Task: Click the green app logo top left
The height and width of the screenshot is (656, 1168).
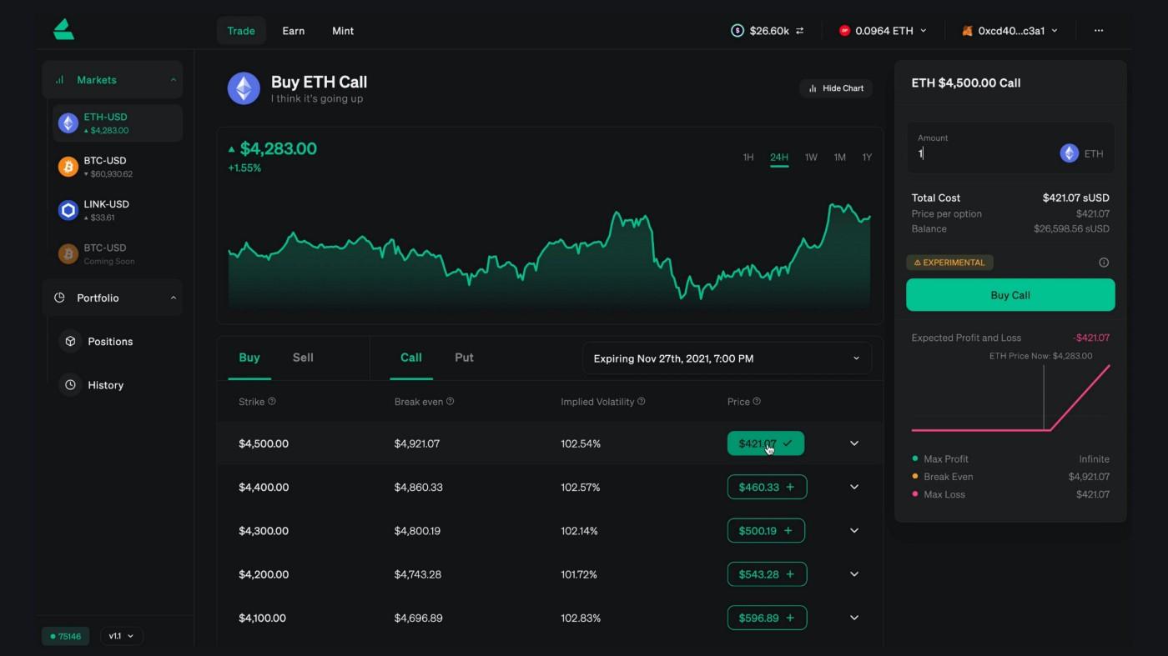Action: point(63,28)
